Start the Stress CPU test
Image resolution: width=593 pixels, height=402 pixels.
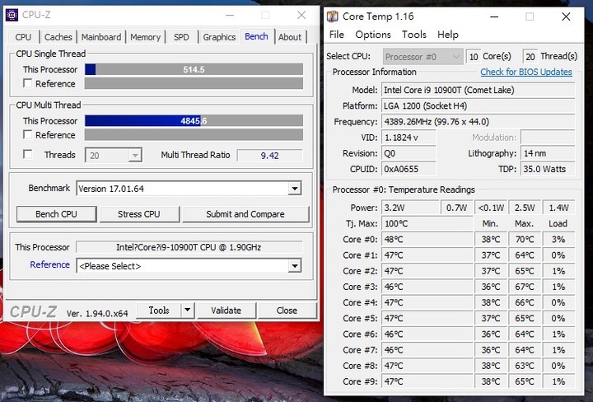[x=139, y=214]
